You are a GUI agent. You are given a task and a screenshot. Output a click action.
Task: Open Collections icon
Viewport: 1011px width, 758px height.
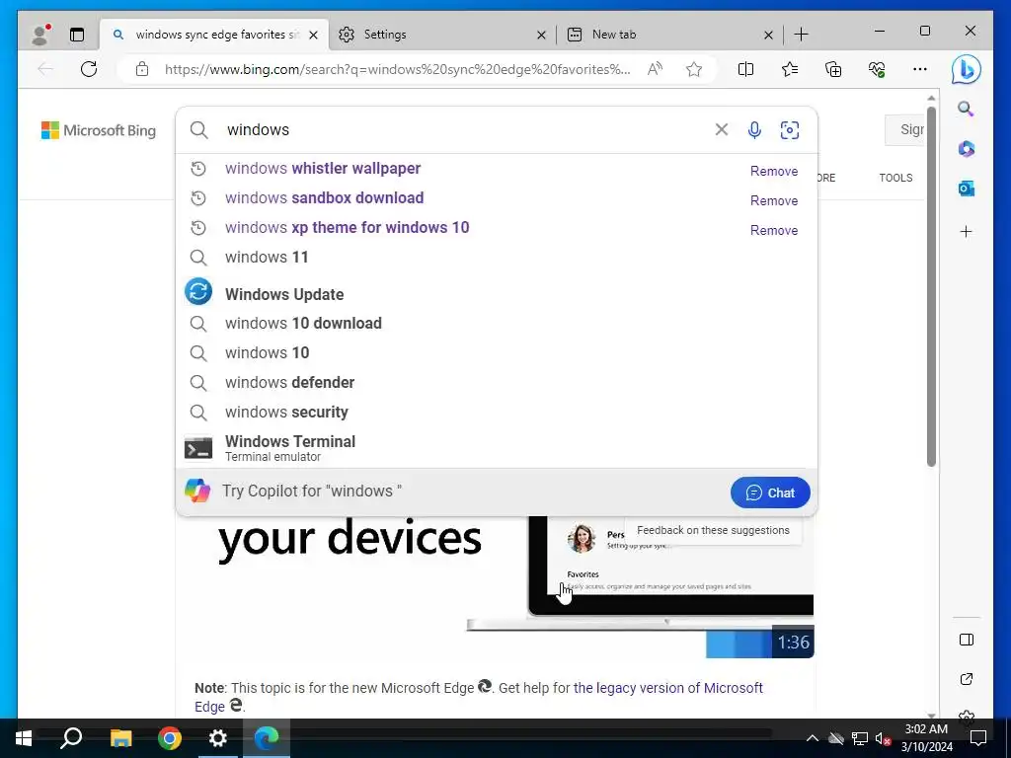pyautogui.click(x=833, y=69)
